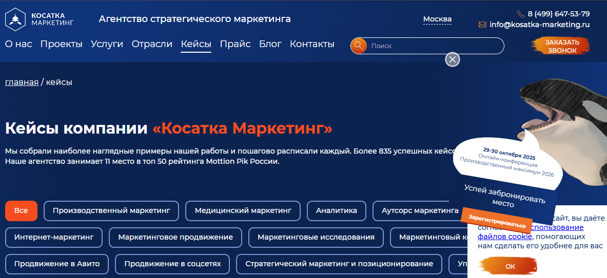The width and height of the screenshot is (607, 278).
Task: Click the кейсы breadcrumb text
Action: tap(59, 82)
